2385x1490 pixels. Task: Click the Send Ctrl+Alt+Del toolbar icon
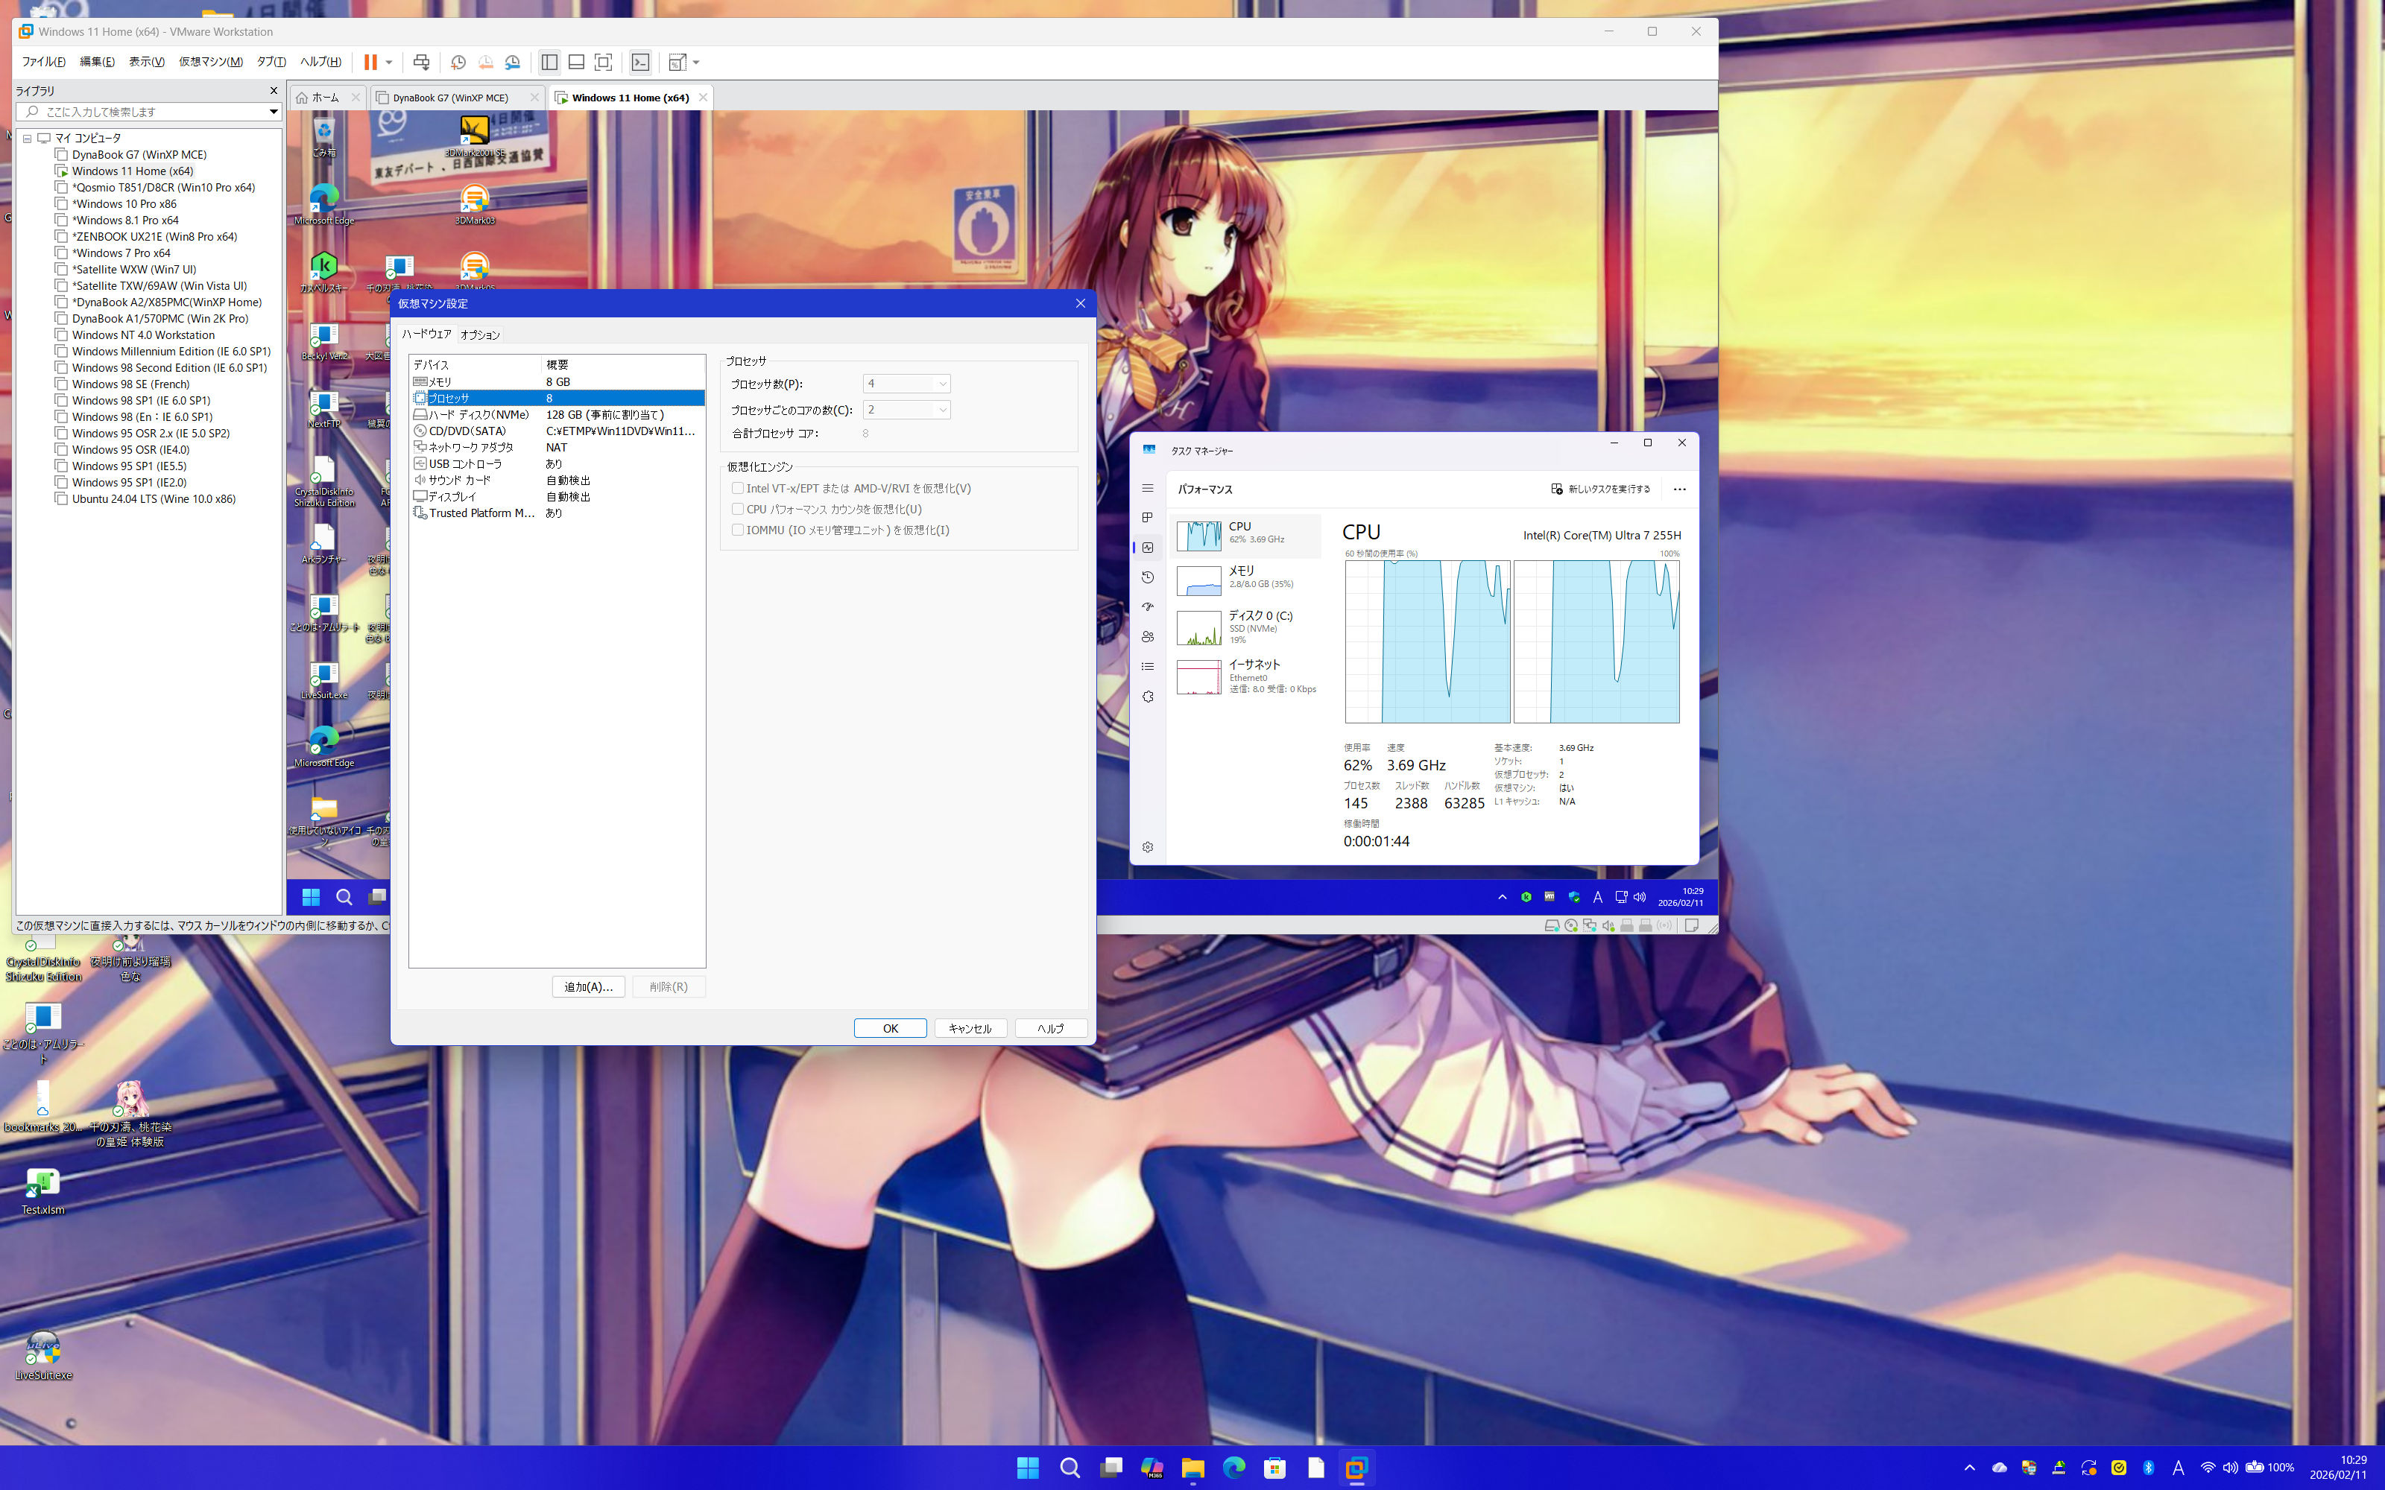click(x=422, y=62)
